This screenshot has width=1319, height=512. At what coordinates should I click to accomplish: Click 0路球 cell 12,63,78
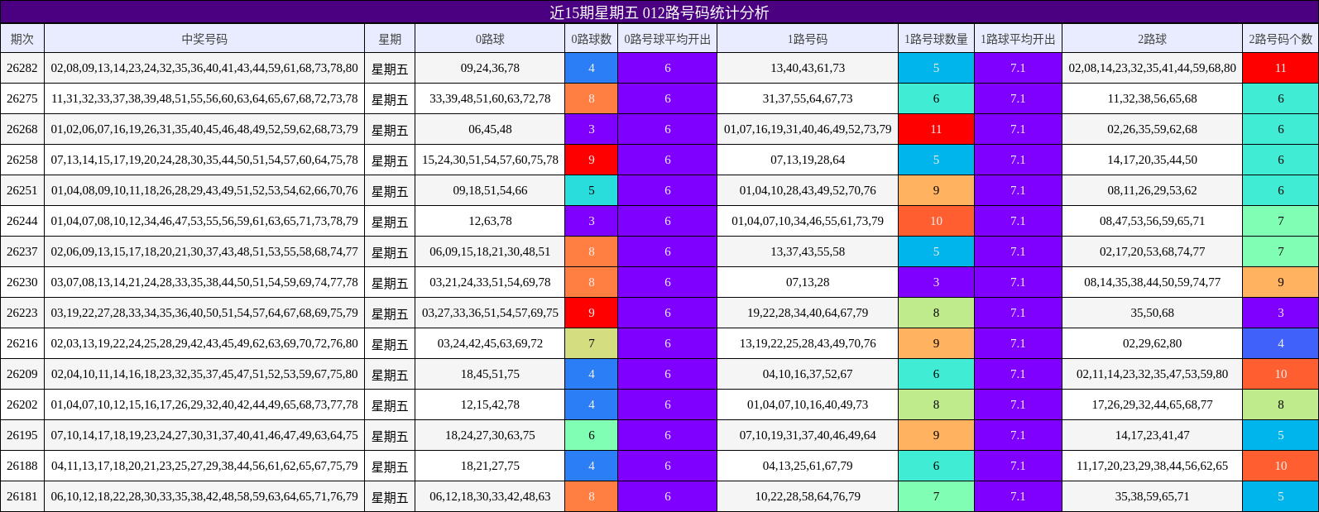[x=490, y=221]
